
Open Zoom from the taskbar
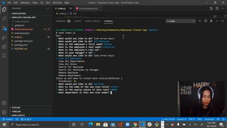pyautogui.click(x=127, y=124)
